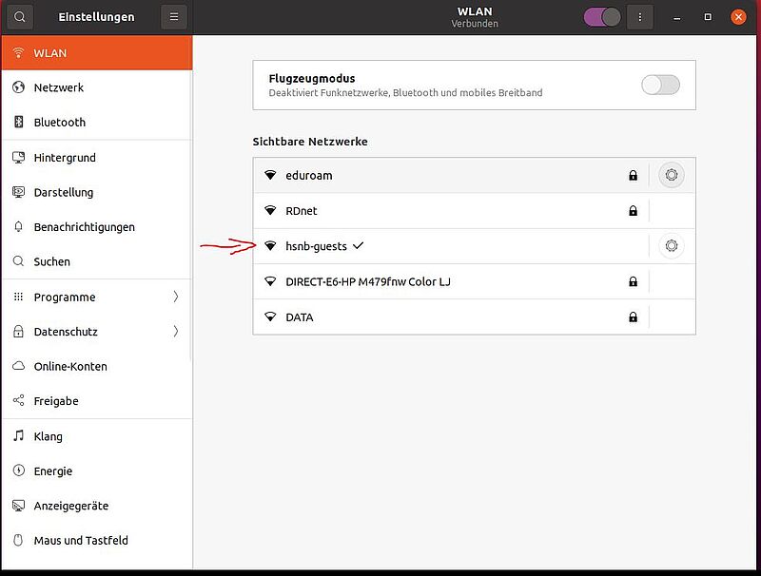Screen dimensions: 761x576
Task: Expand the Datenschutz submenu chevron
Action: [x=176, y=332]
